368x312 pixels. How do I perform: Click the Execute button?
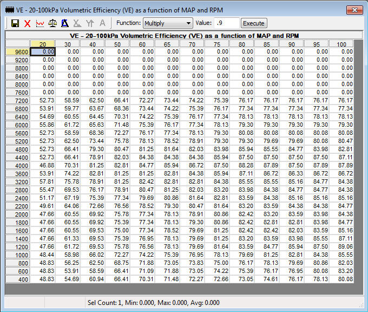[254, 23]
